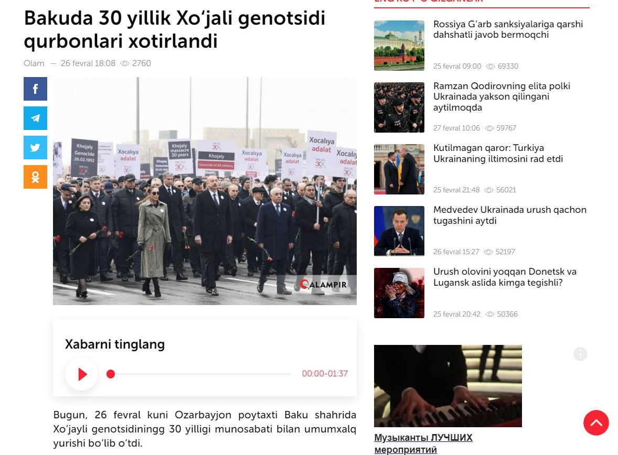Share article on Facebook
618x455 pixels.
36,89
